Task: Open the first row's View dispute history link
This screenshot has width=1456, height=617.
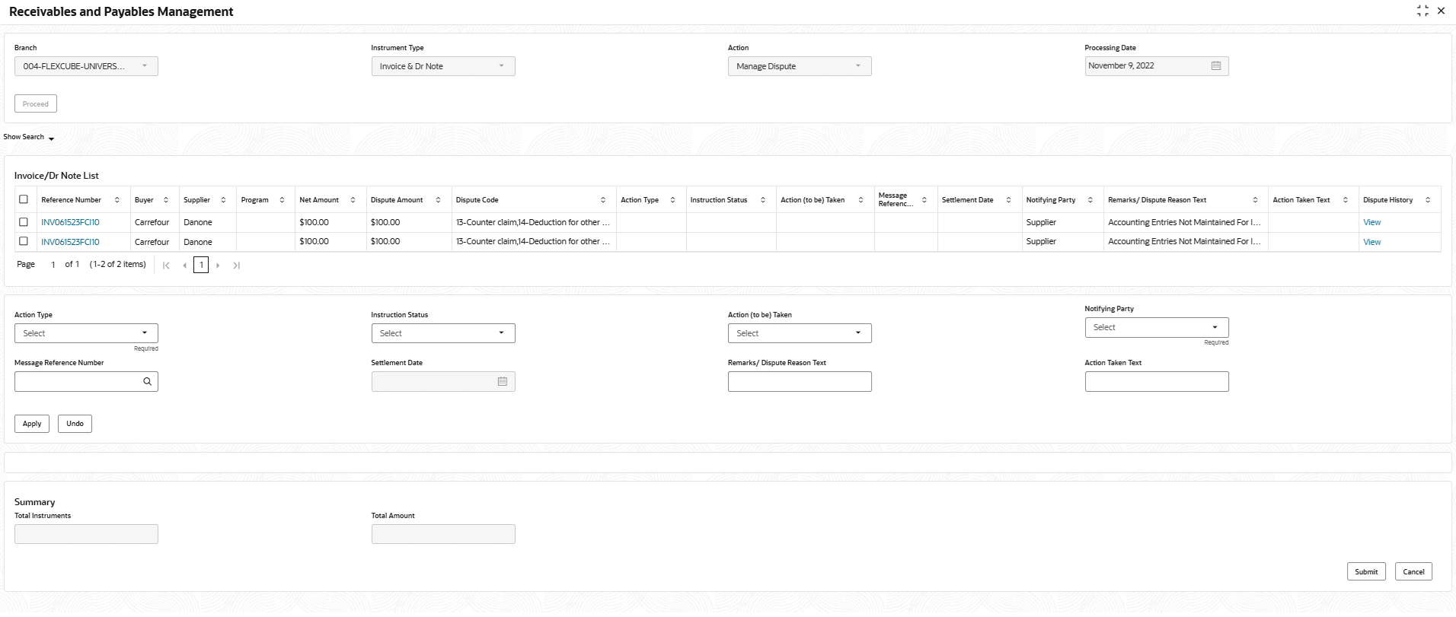Action: (1371, 222)
